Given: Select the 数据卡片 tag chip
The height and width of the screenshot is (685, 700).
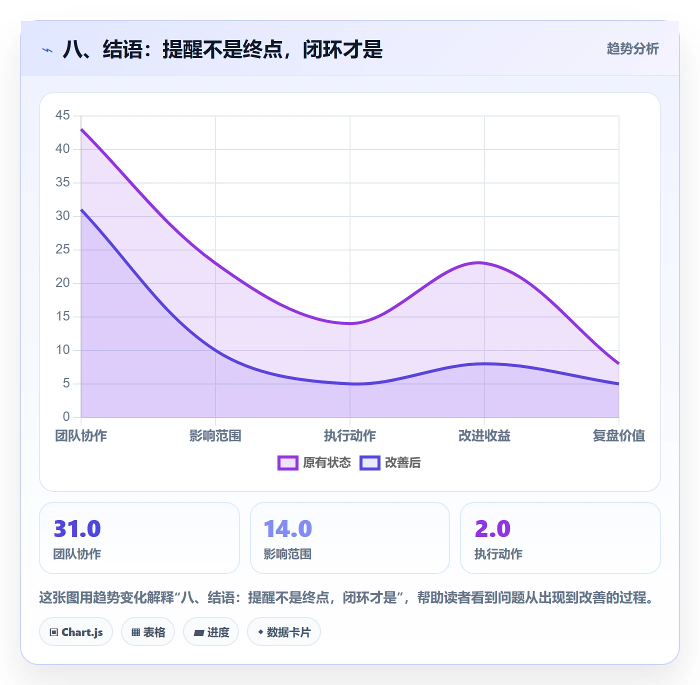Looking at the screenshot, I should click(x=284, y=632).
